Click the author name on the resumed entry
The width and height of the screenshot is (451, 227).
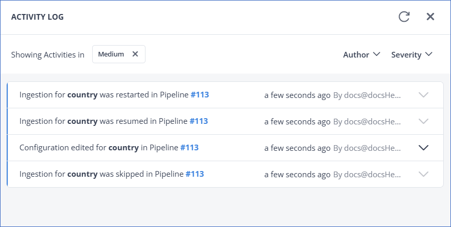click(x=367, y=121)
